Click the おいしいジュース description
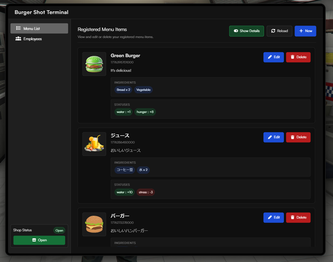Screen dimensions: 333x262 click(126, 150)
